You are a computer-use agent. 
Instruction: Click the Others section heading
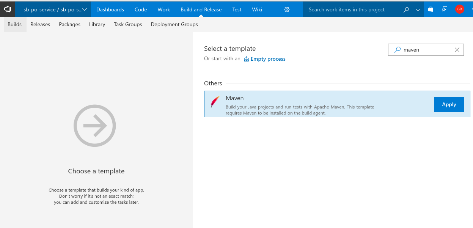tap(213, 83)
